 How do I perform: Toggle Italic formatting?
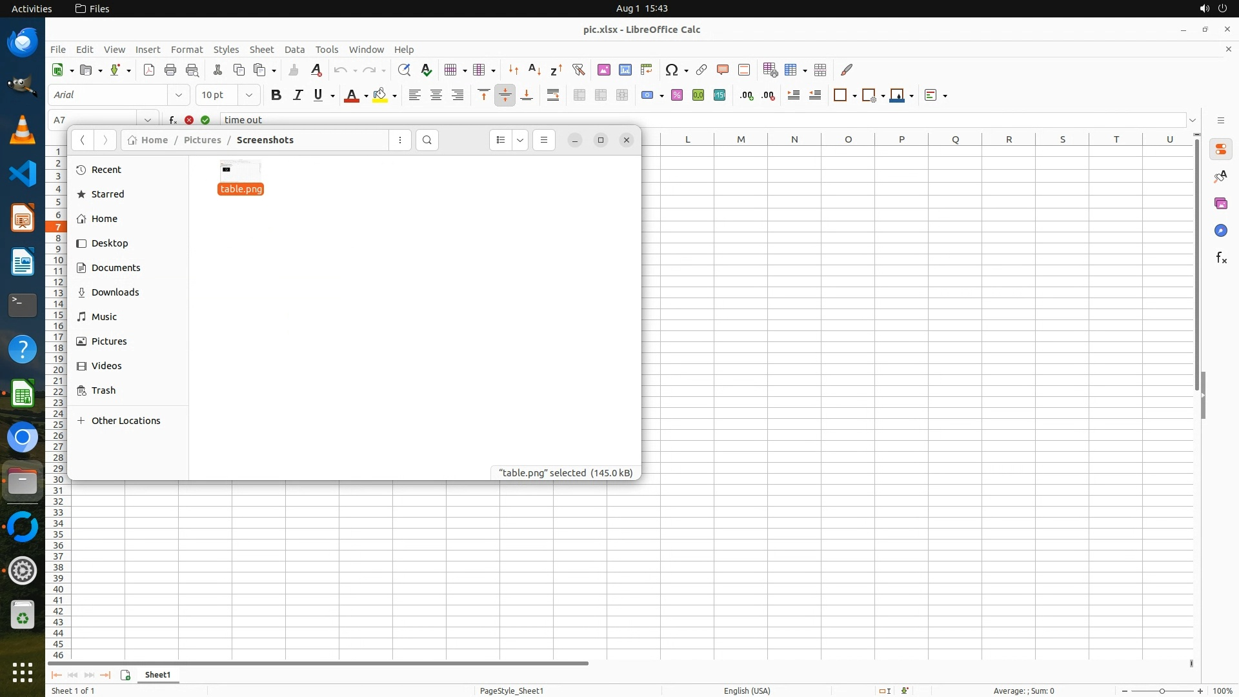coord(297,96)
